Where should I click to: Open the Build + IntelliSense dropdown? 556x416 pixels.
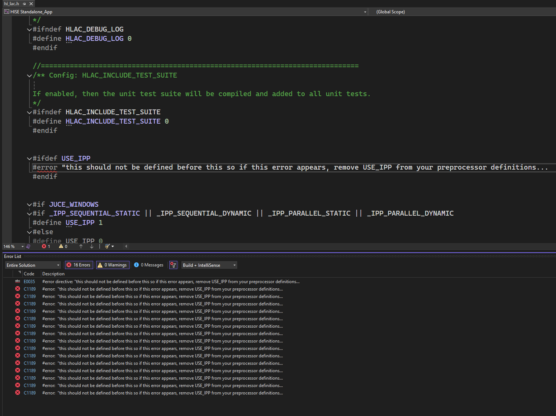pos(209,265)
